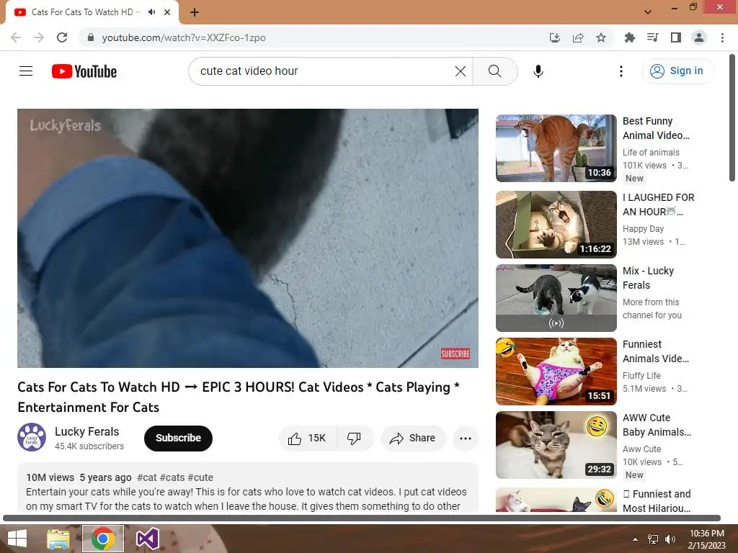The width and height of the screenshot is (738, 553).
Task: Open Visual Studio from the taskbar
Action: point(147,539)
